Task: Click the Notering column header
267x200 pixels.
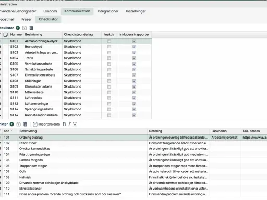Action: tap(178, 131)
